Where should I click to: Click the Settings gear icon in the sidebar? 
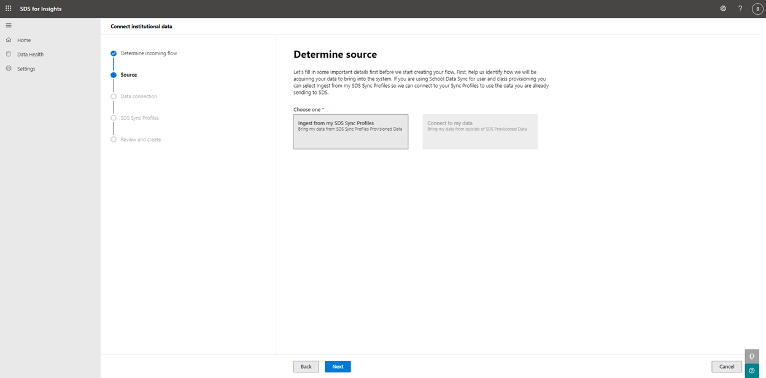[x=9, y=69]
